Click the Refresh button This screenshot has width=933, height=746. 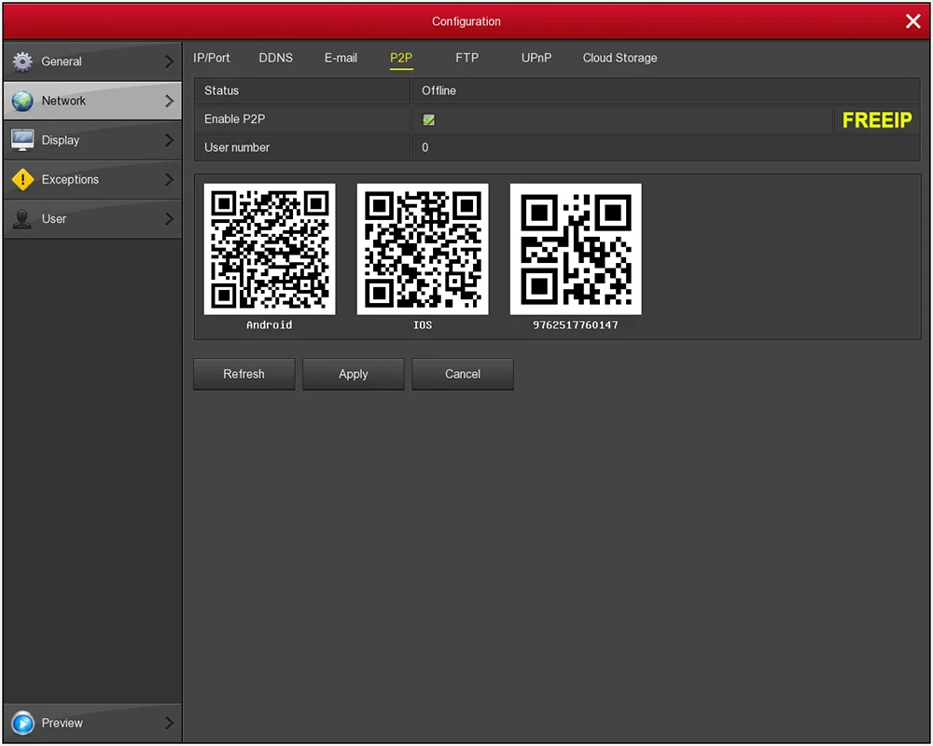(244, 374)
